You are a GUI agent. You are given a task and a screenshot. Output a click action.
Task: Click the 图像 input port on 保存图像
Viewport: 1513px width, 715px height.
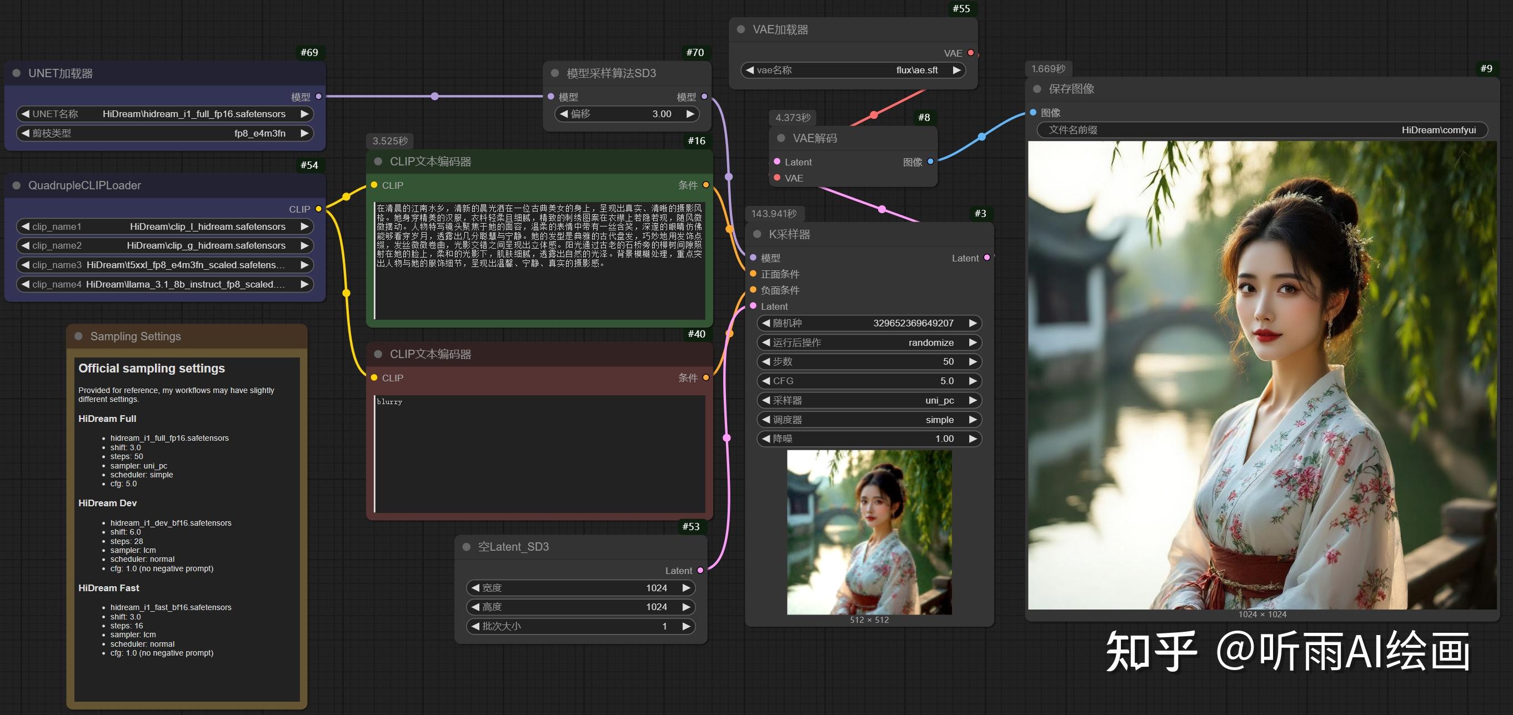pos(1033,112)
